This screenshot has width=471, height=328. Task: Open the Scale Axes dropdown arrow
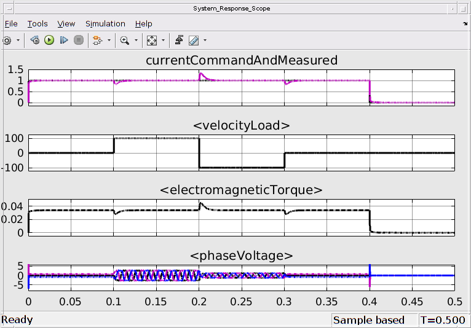[164, 40]
